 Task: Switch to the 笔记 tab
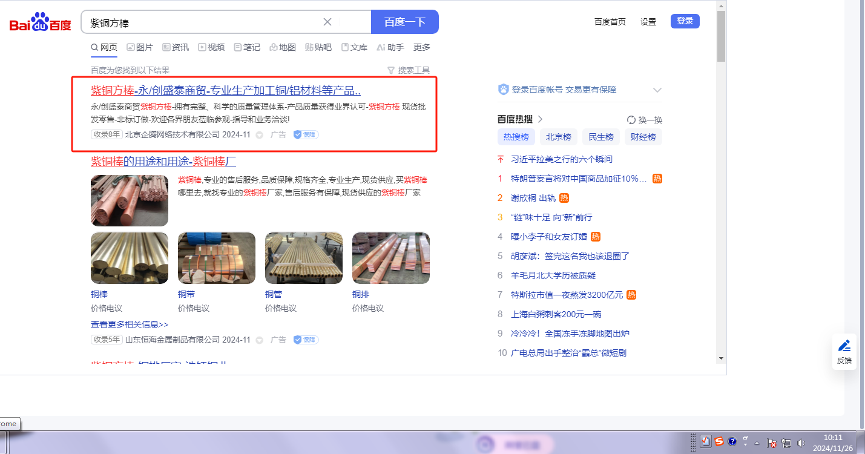[x=247, y=47]
